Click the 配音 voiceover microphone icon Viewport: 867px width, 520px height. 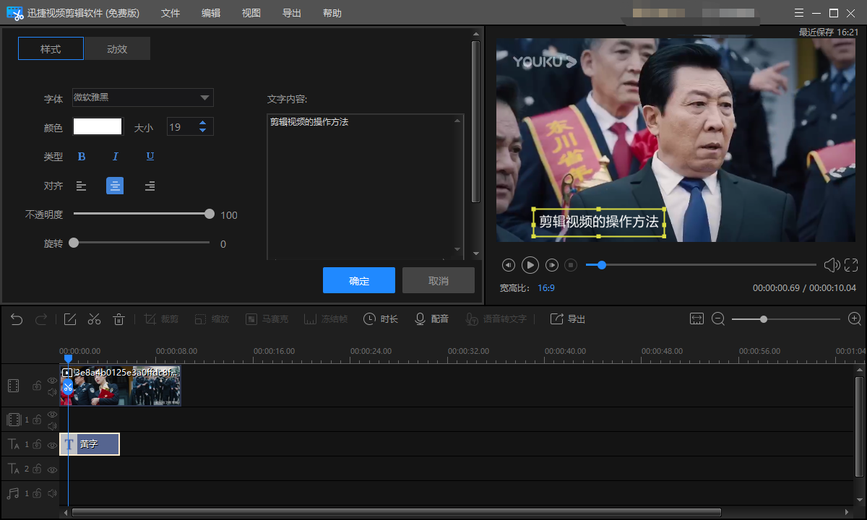pos(420,318)
